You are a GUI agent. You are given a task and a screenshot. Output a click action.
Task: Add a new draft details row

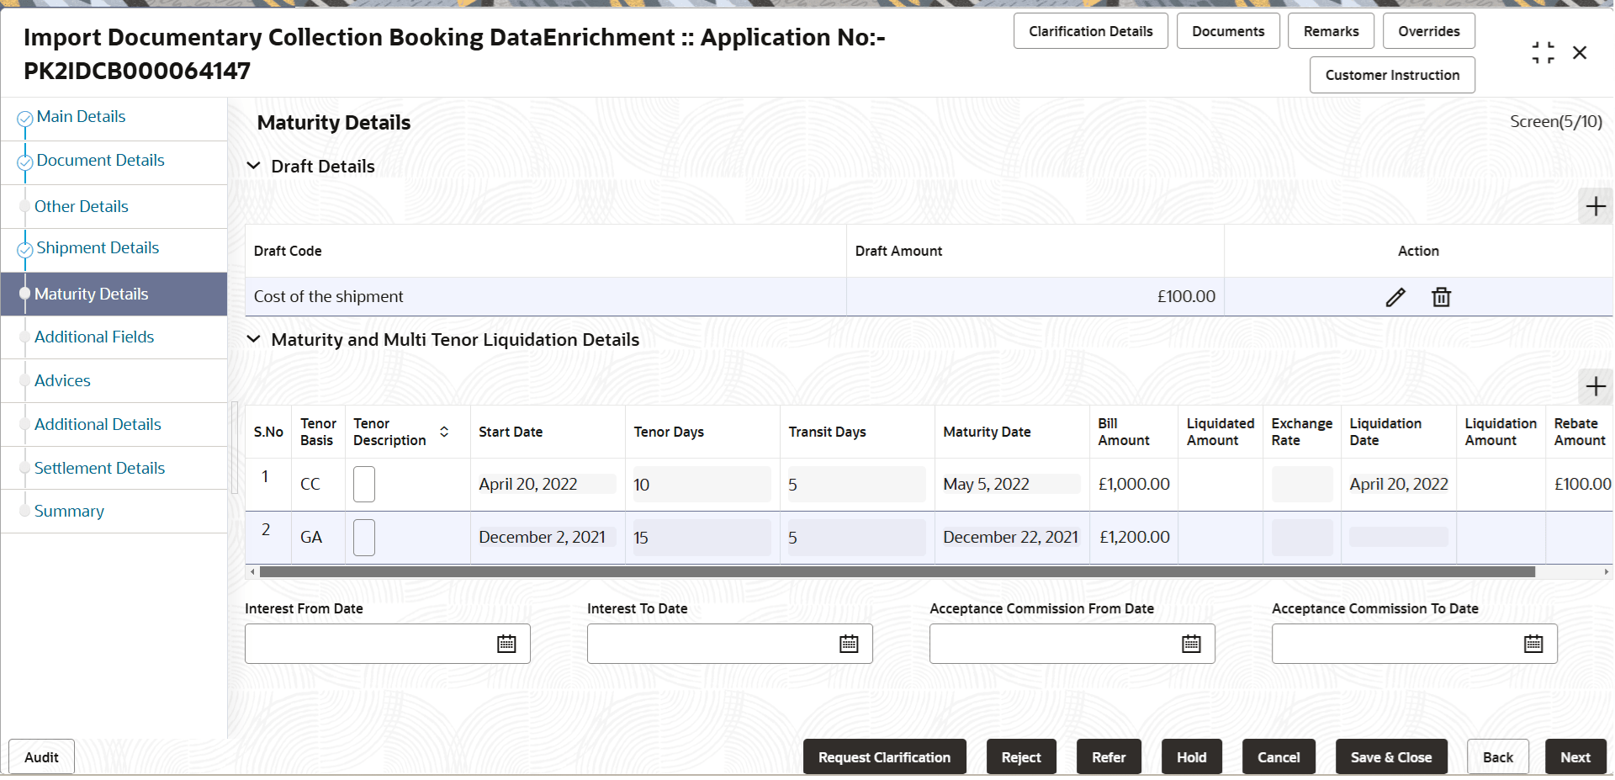(1595, 206)
